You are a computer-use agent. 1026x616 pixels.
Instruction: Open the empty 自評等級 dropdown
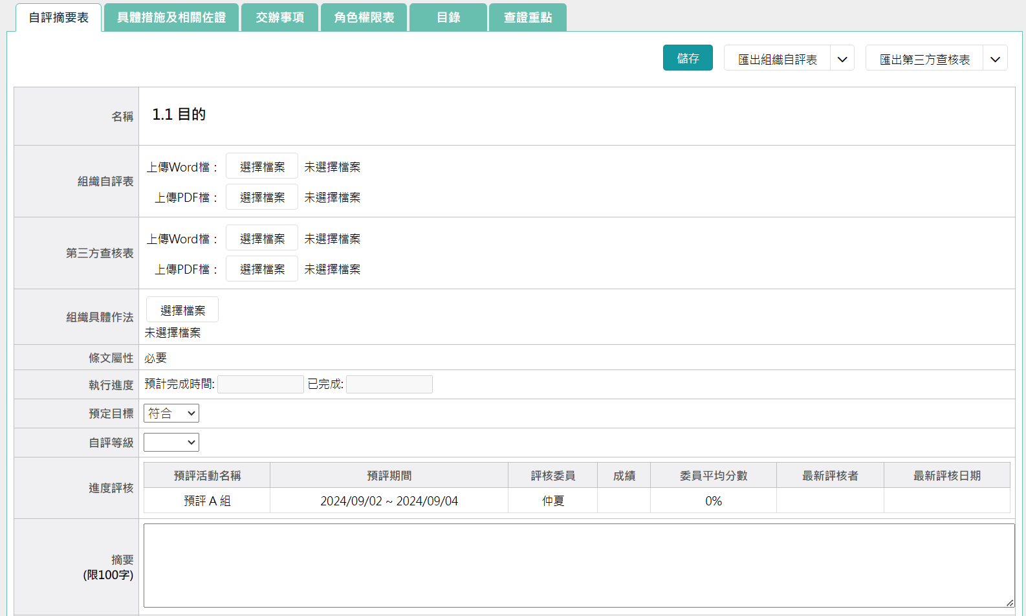[x=171, y=443]
